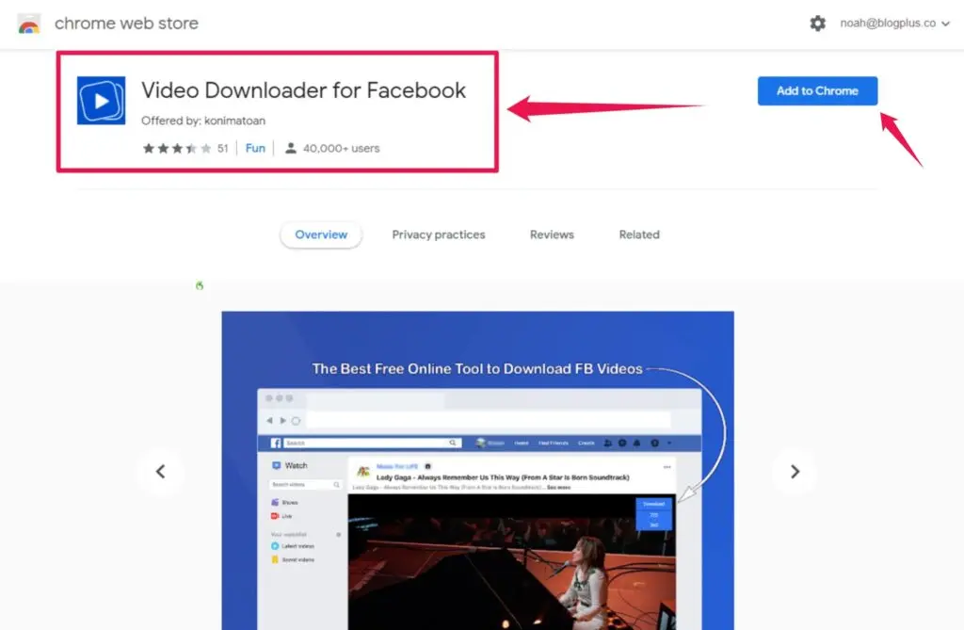Image resolution: width=964 pixels, height=630 pixels.
Task: Open the 51 ratings count
Action: [223, 148]
